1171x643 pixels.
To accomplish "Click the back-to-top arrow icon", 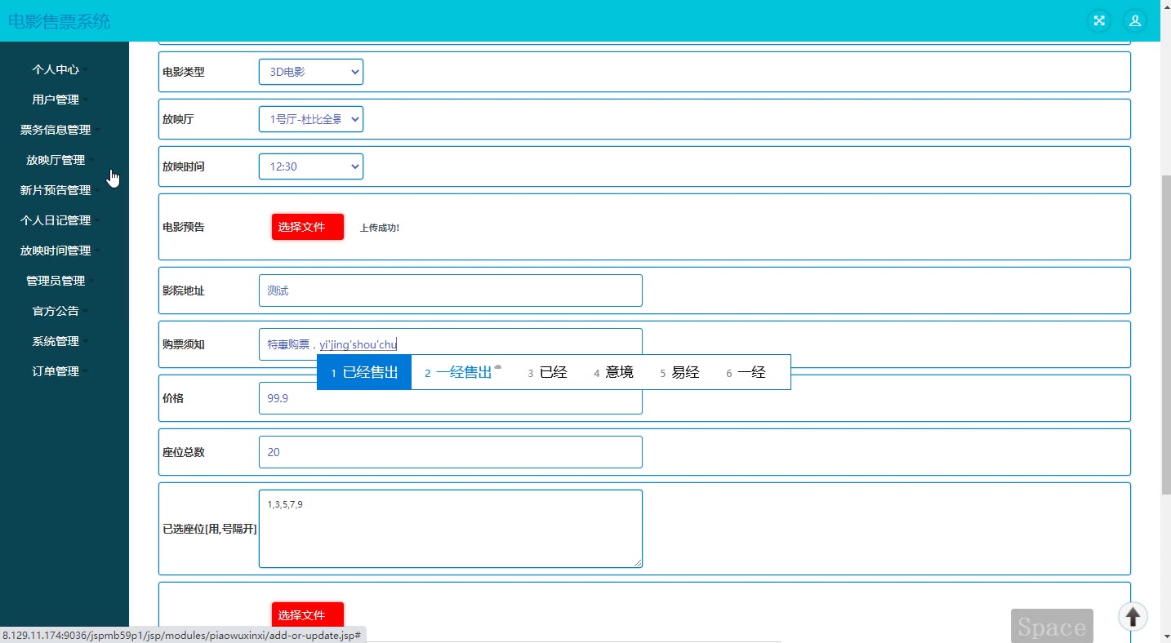I will [1133, 616].
